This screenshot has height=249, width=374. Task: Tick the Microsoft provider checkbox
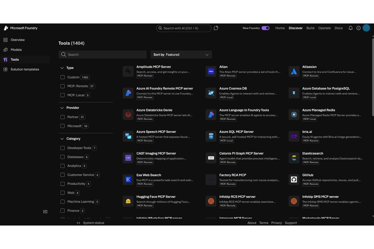tap(62, 126)
